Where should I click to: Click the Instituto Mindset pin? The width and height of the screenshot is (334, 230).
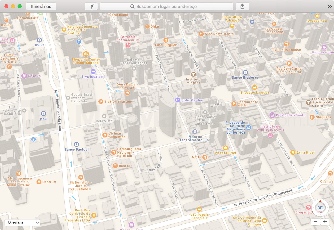pos(193,74)
